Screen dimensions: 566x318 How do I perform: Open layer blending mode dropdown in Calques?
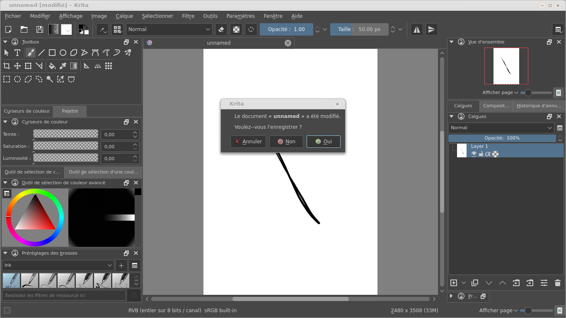[501, 128]
